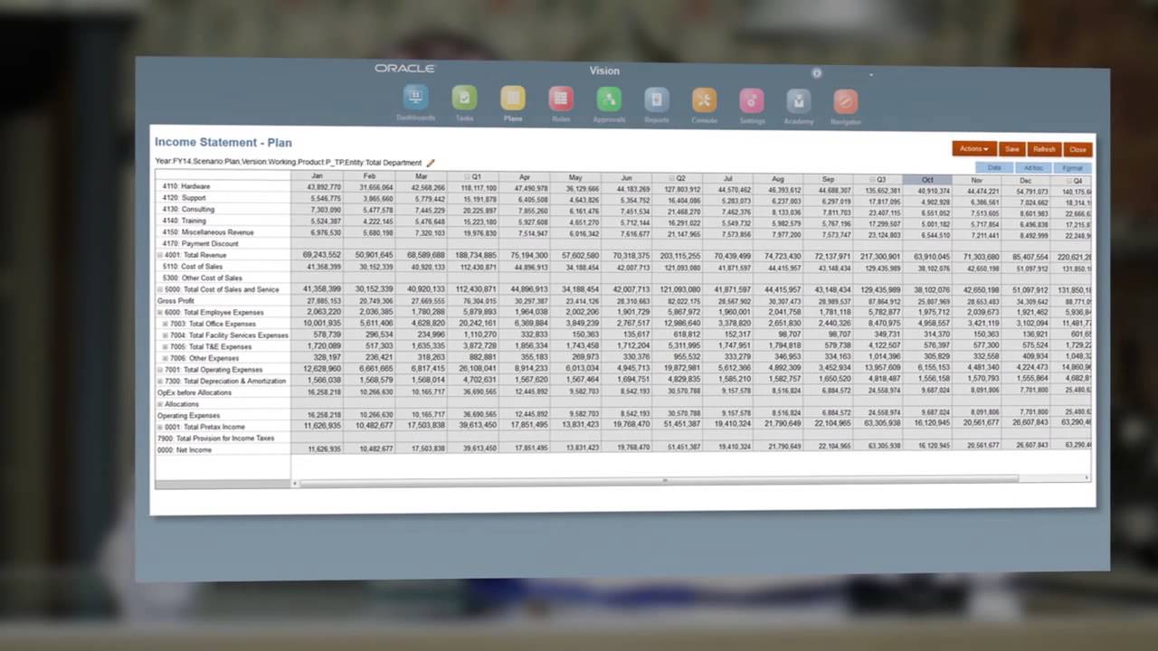
Task: Click the pencil edit icon beside point of view
Action: [x=431, y=163]
